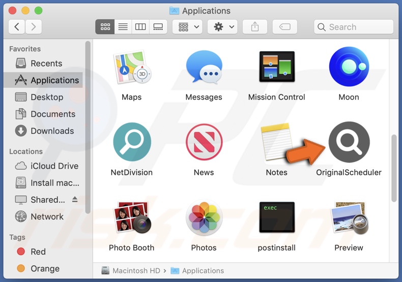Viewport: 402px width, 282px height.
Task: Select Applications in the sidebar
Action: pyautogui.click(x=43, y=80)
